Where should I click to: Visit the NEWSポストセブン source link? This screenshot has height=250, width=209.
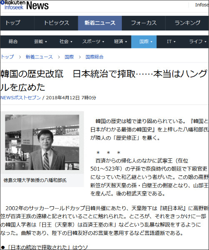pyautogui.click(x=20, y=97)
